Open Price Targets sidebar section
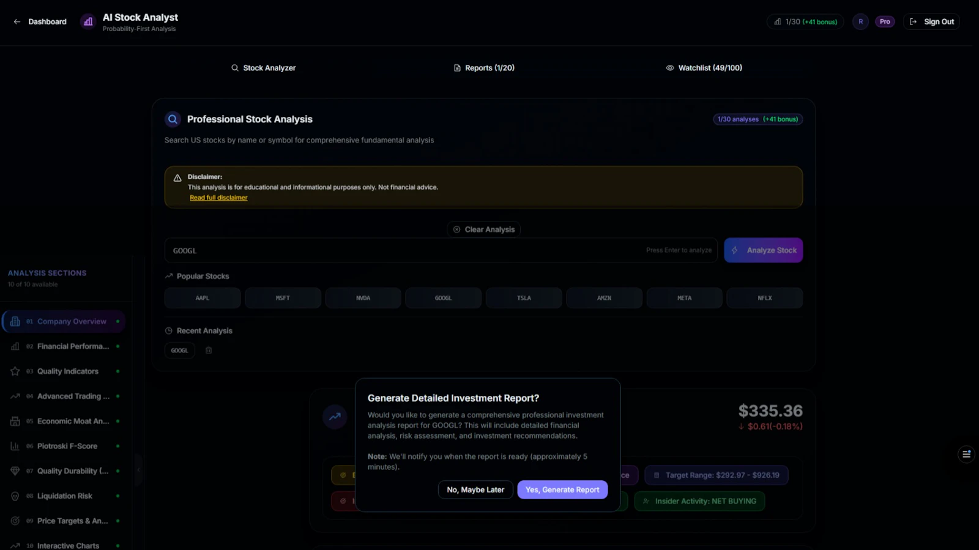979x550 pixels. tap(64, 521)
